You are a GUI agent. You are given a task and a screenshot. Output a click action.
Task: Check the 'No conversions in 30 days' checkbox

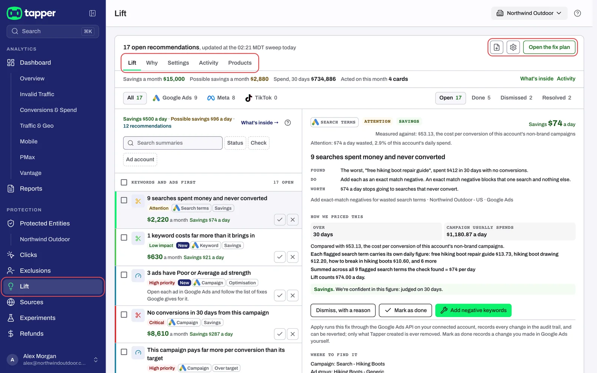(x=124, y=315)
